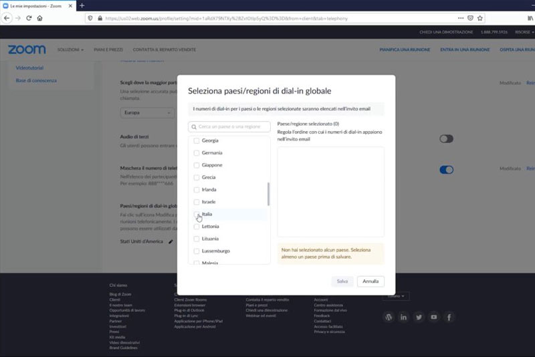This screenshot has width=535, height=357.
Task: Open the Europa region dropdown
Action: pyautogui.click(x=147, y=112)
